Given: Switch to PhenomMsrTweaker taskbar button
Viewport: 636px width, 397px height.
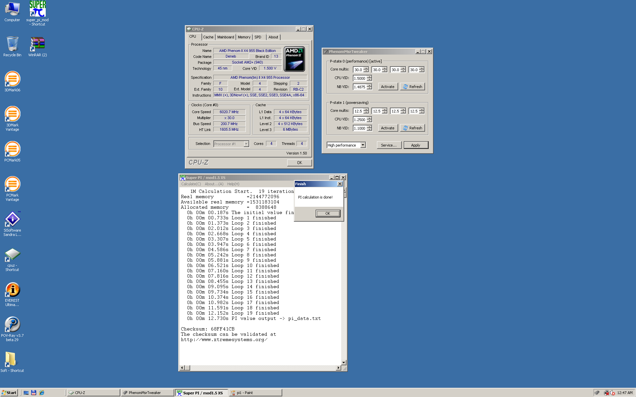Looking at the screenshot, I should [x=147, y=393].
